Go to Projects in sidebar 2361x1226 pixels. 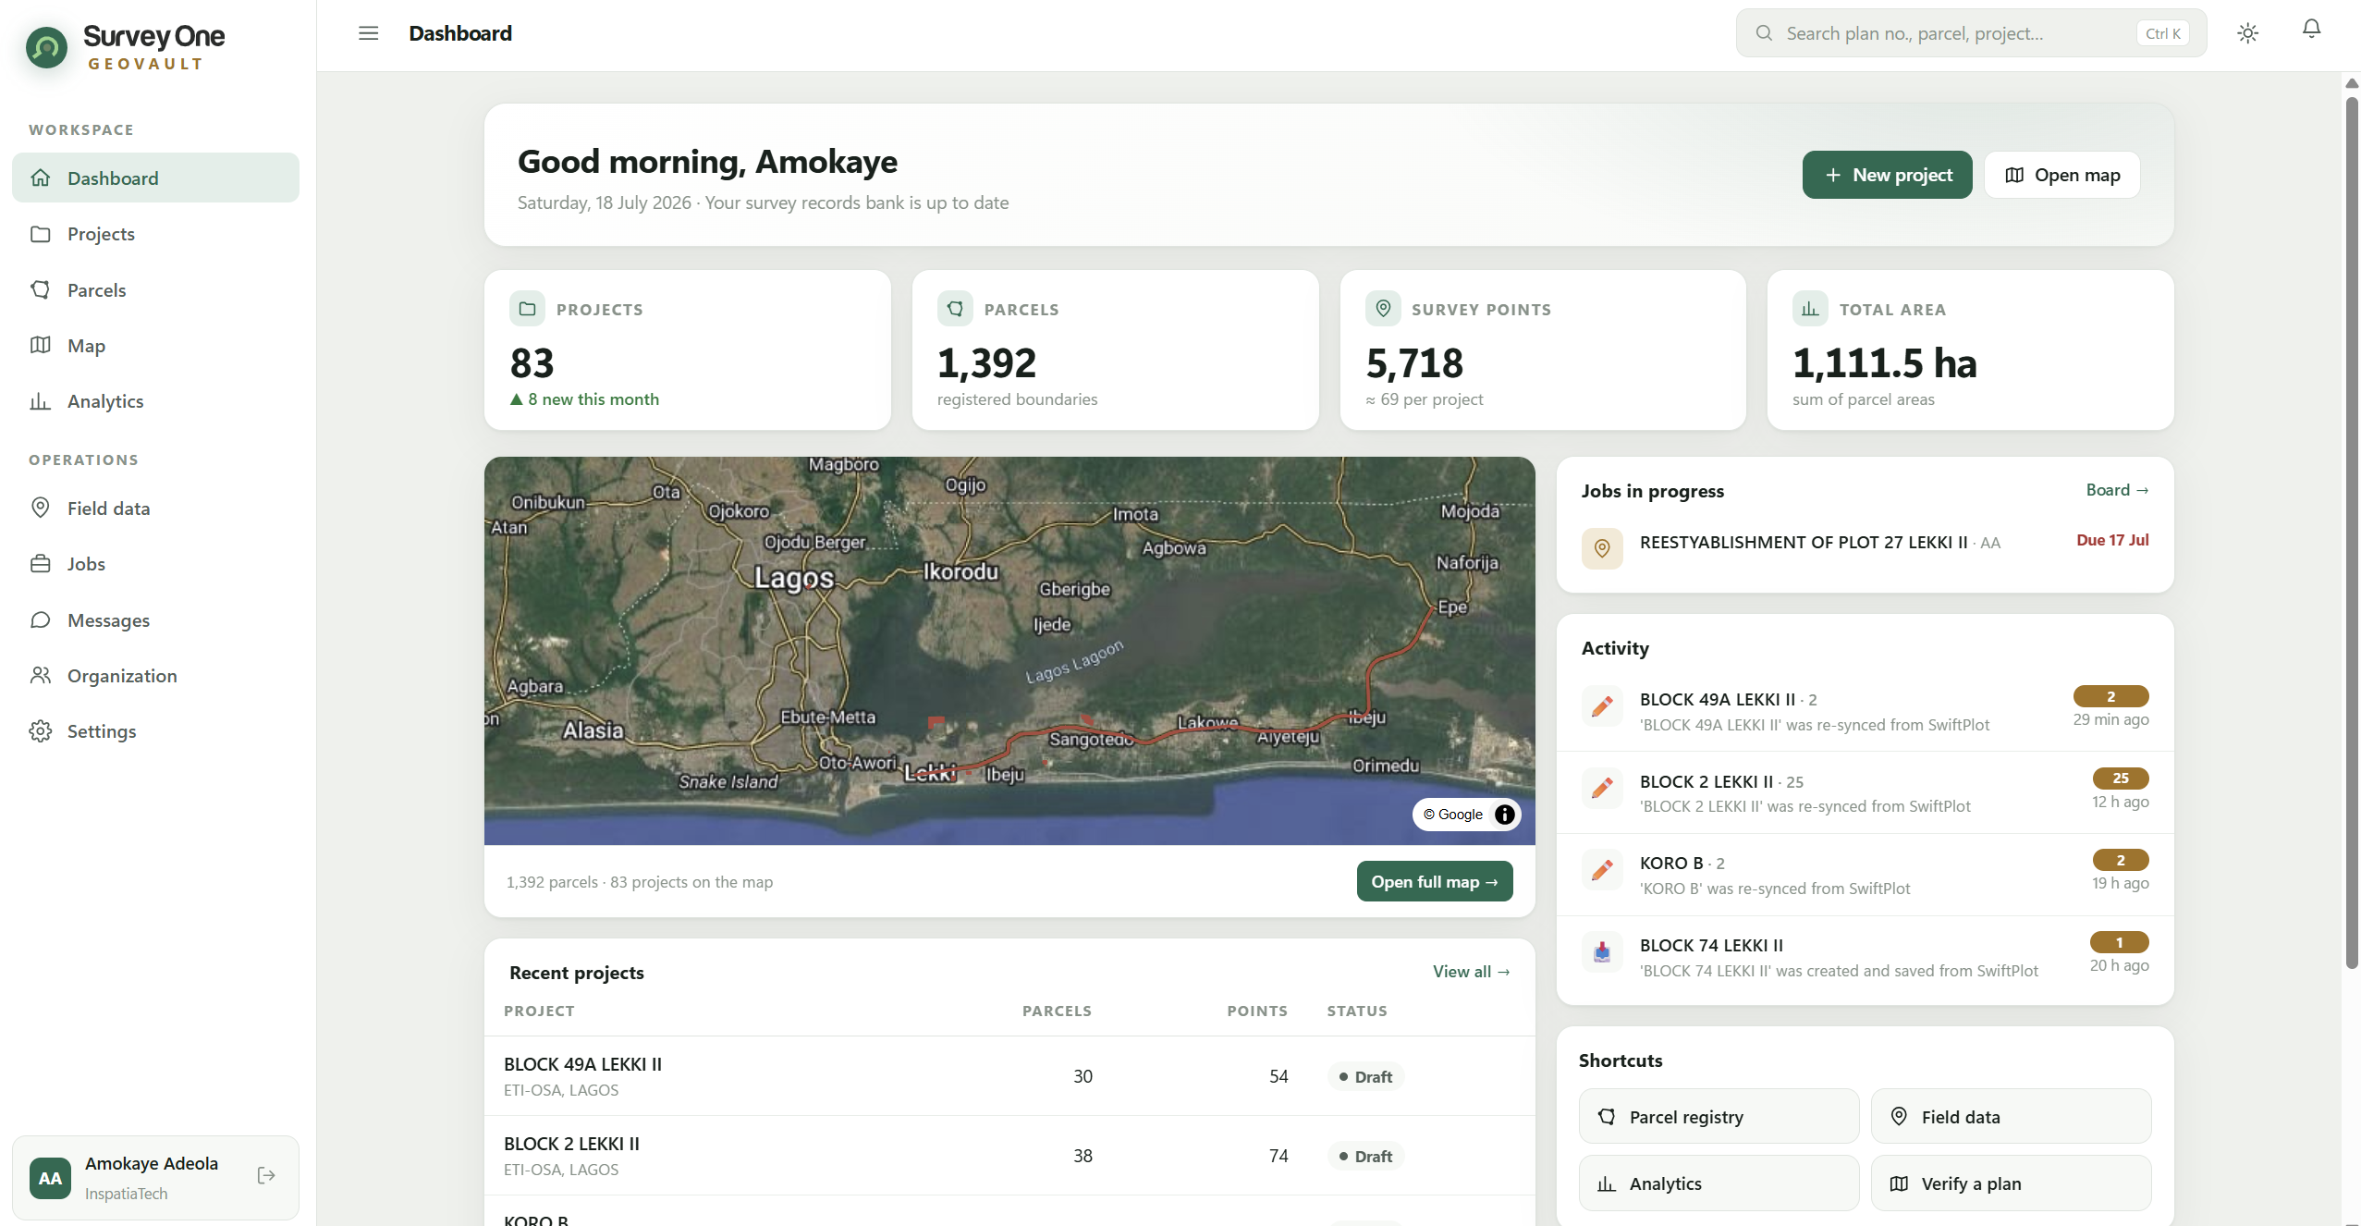(x=155, y=234)
